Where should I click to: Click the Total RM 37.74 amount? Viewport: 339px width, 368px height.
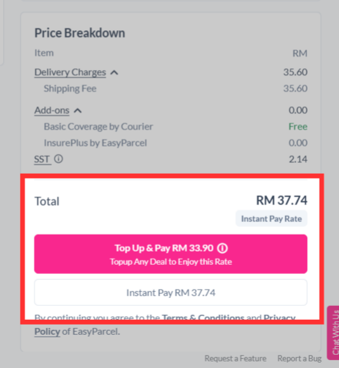click(x=282, y=200)
